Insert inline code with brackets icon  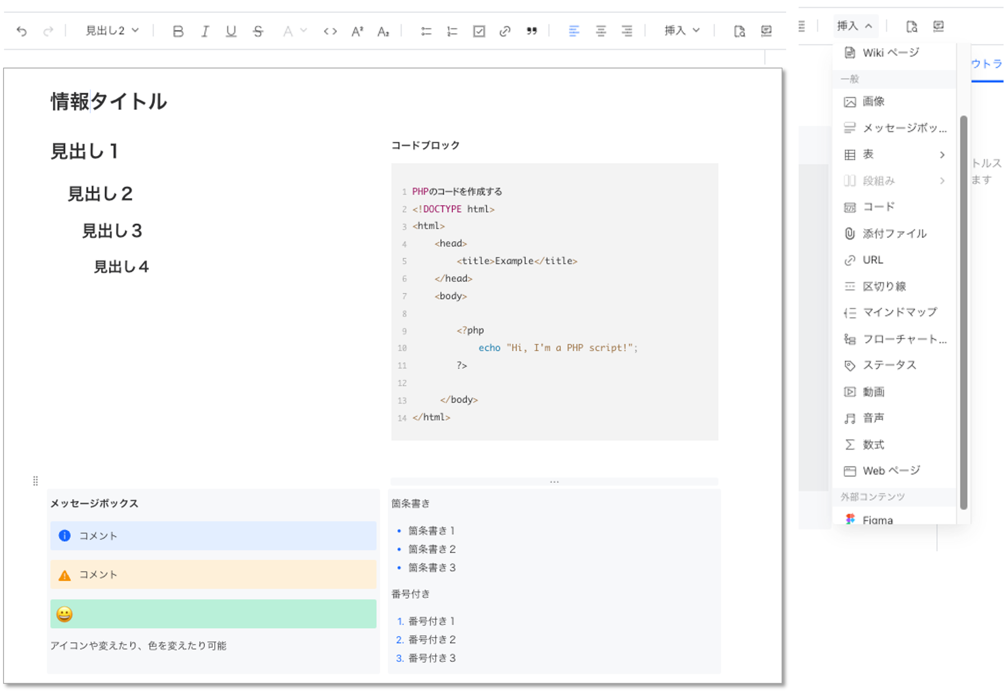(330, 31)
